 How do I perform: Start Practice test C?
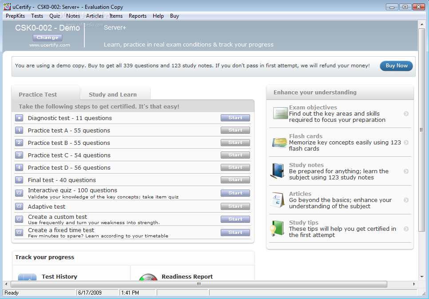coord(235,155)
